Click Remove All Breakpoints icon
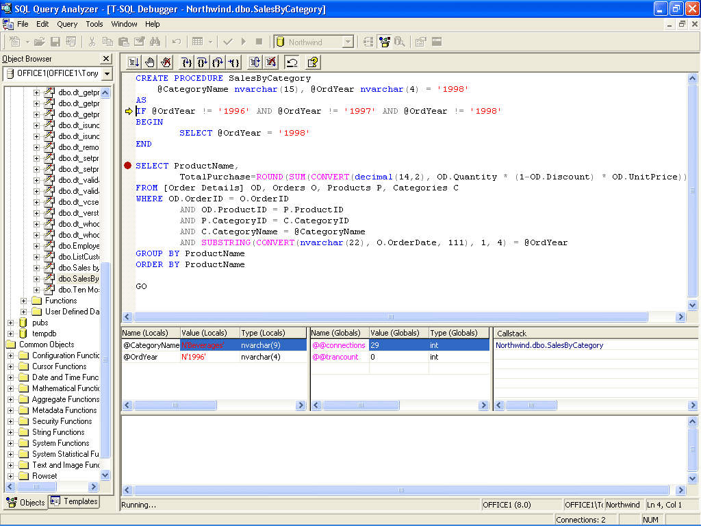 pyautogui.click(x=166, y=62)
